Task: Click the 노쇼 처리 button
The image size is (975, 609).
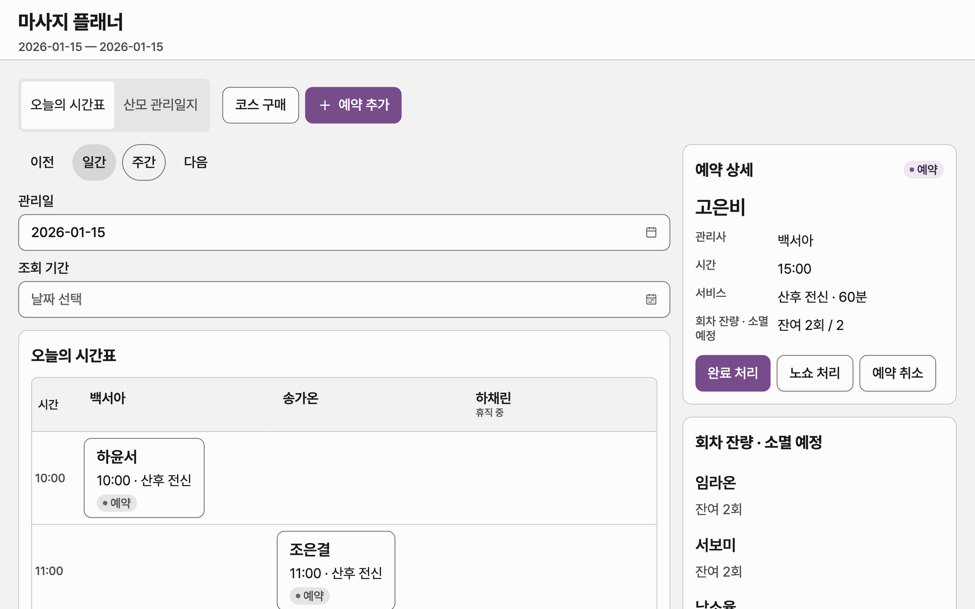Action: [815, 373]
